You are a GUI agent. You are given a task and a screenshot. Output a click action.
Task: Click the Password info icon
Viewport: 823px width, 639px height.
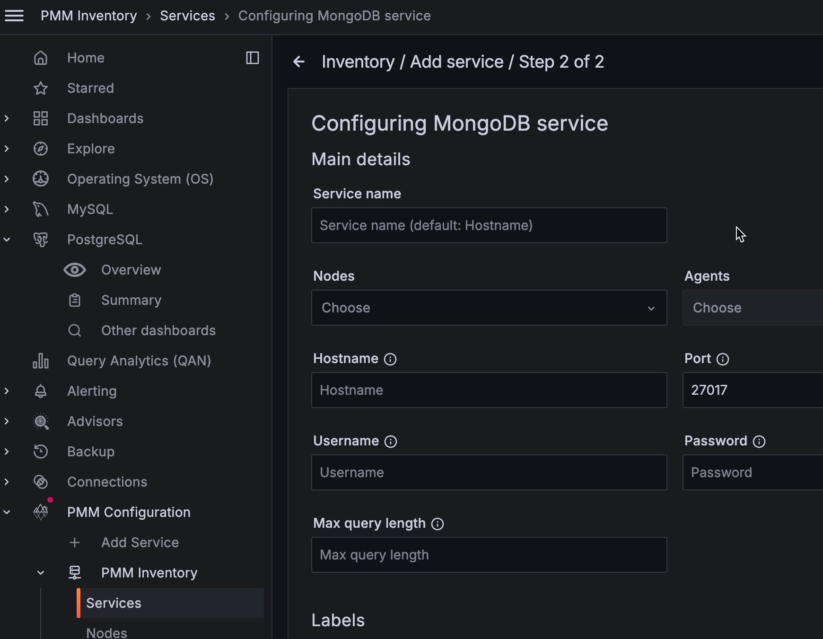[759, 442]
